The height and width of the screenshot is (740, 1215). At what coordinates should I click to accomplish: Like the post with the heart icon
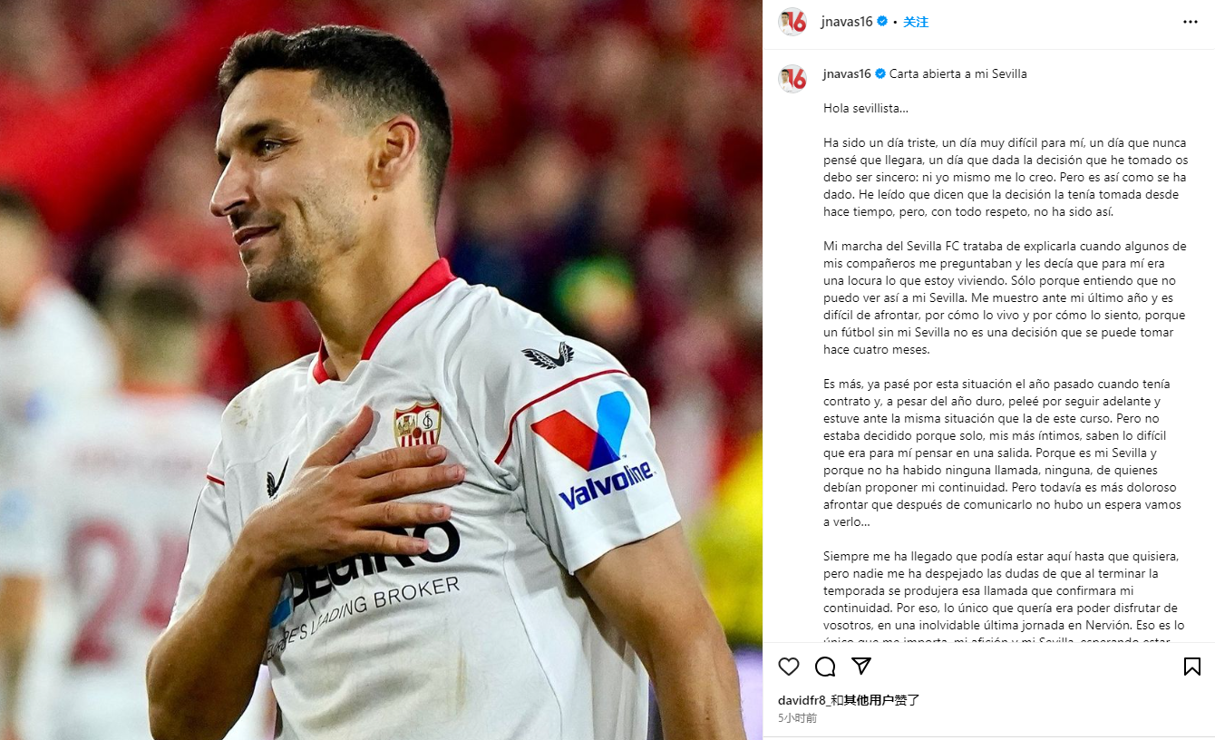789,667
